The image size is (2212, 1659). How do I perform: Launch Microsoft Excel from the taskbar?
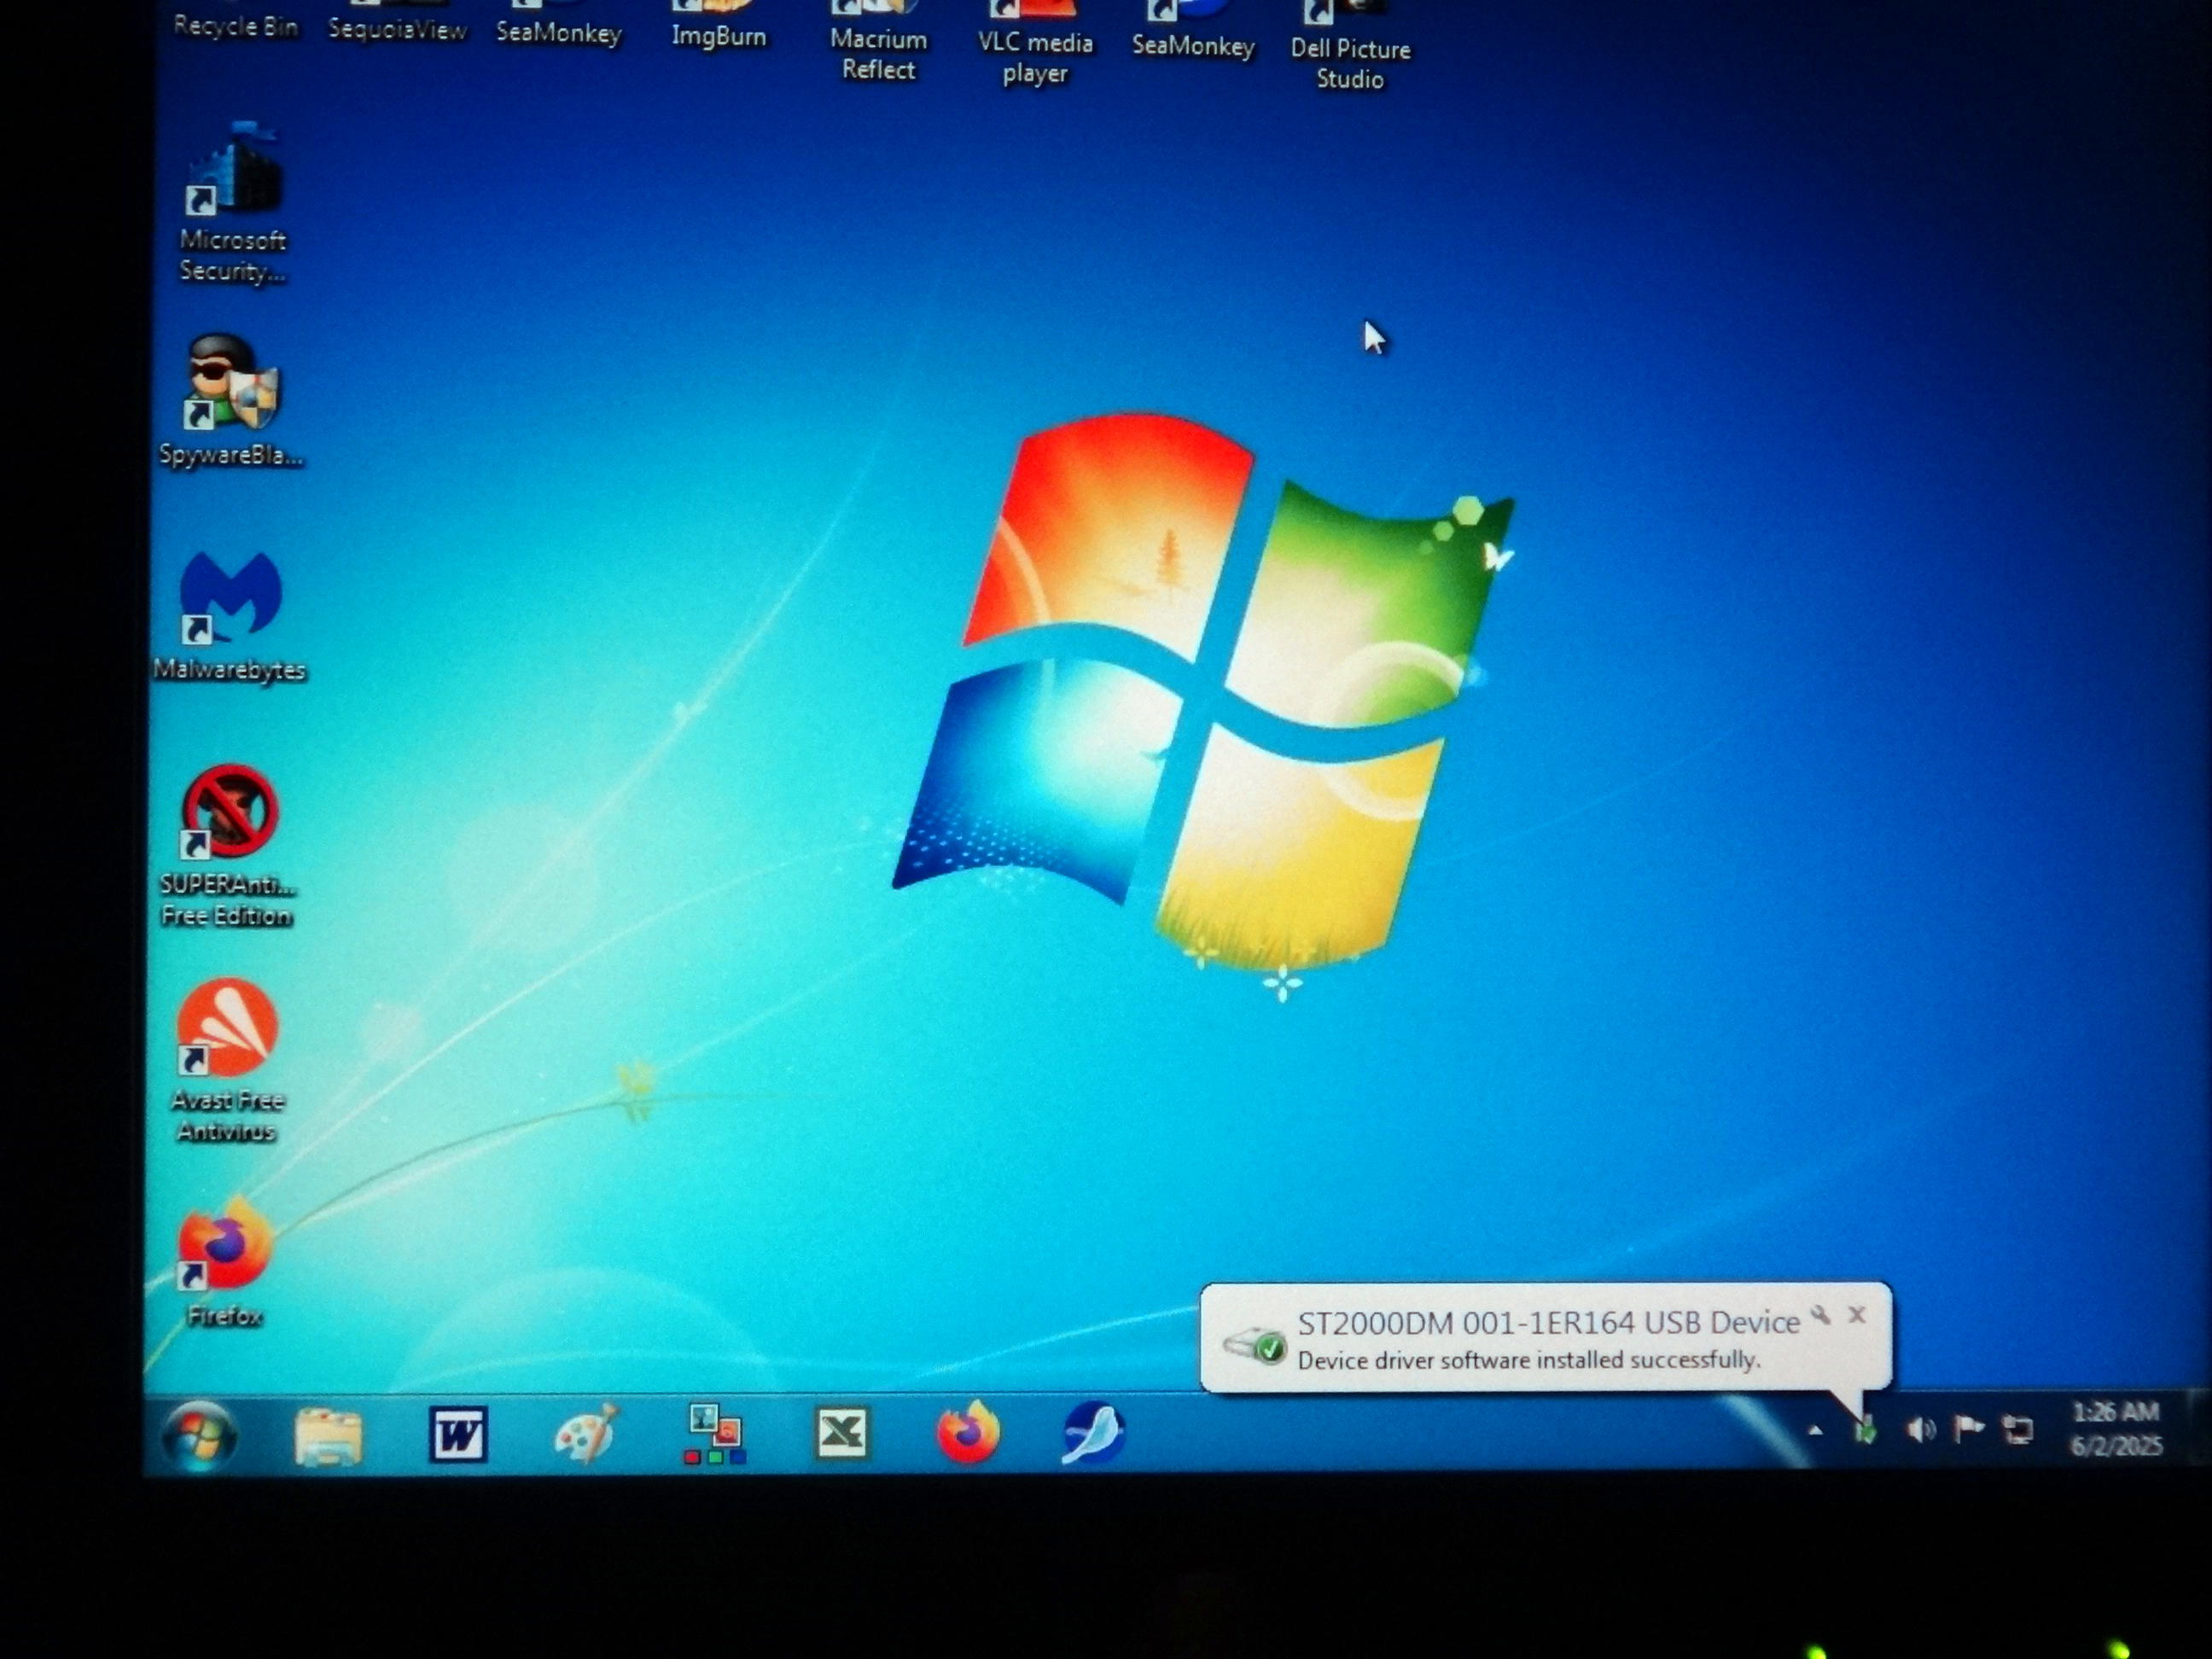[842, 1433]
